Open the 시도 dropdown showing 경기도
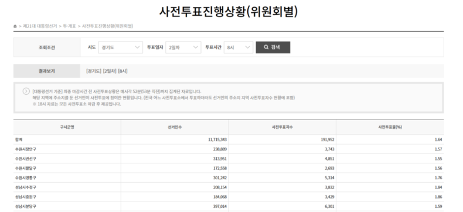This screenshot has height=212, width=463. point(121,47)
